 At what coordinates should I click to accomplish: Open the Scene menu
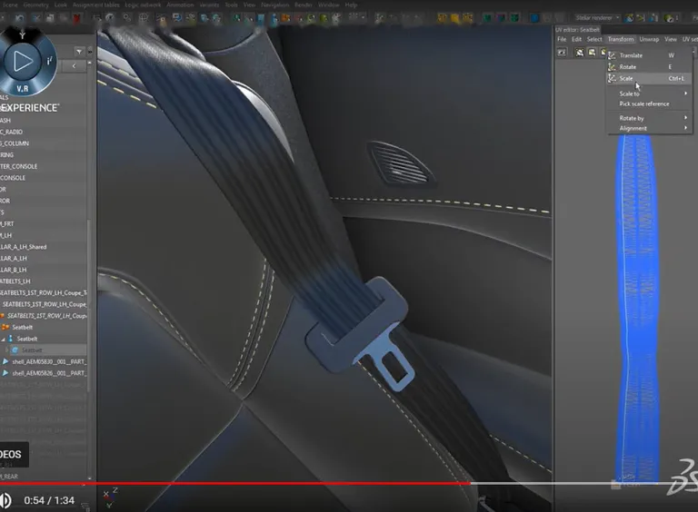[10, 5]
